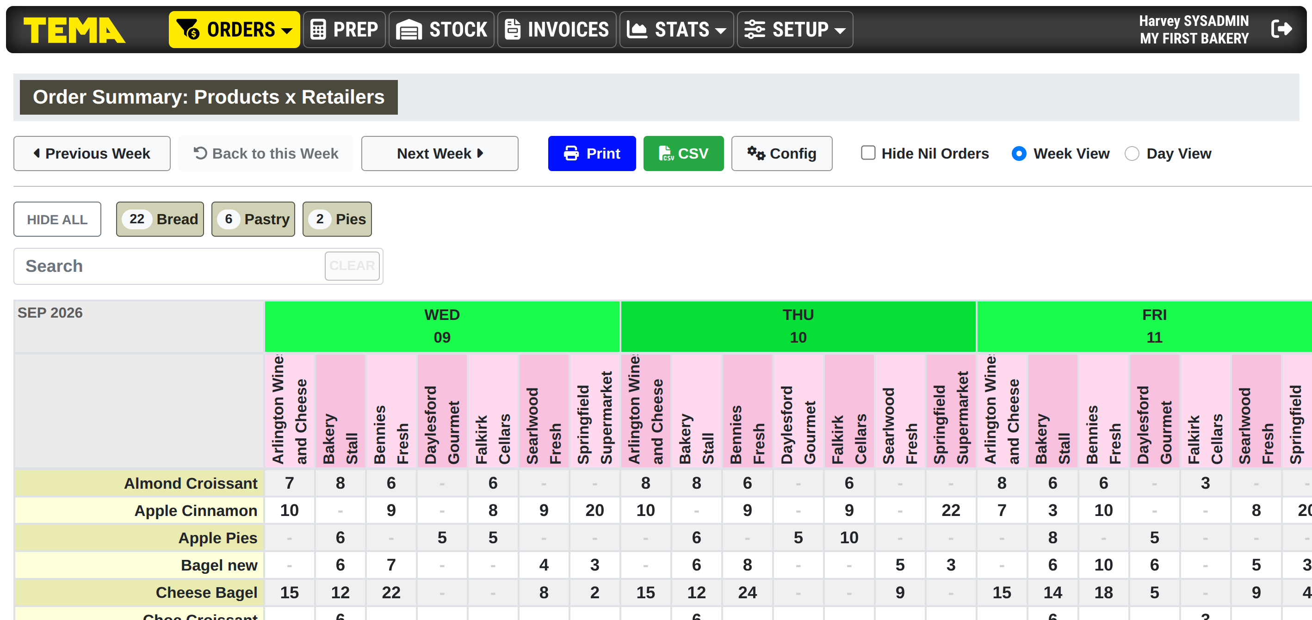This screenshot has height=620, width=1312.
Task: Click Cheese Bagel Wednesday Bennies Fresh value 22
Action: 391,593
